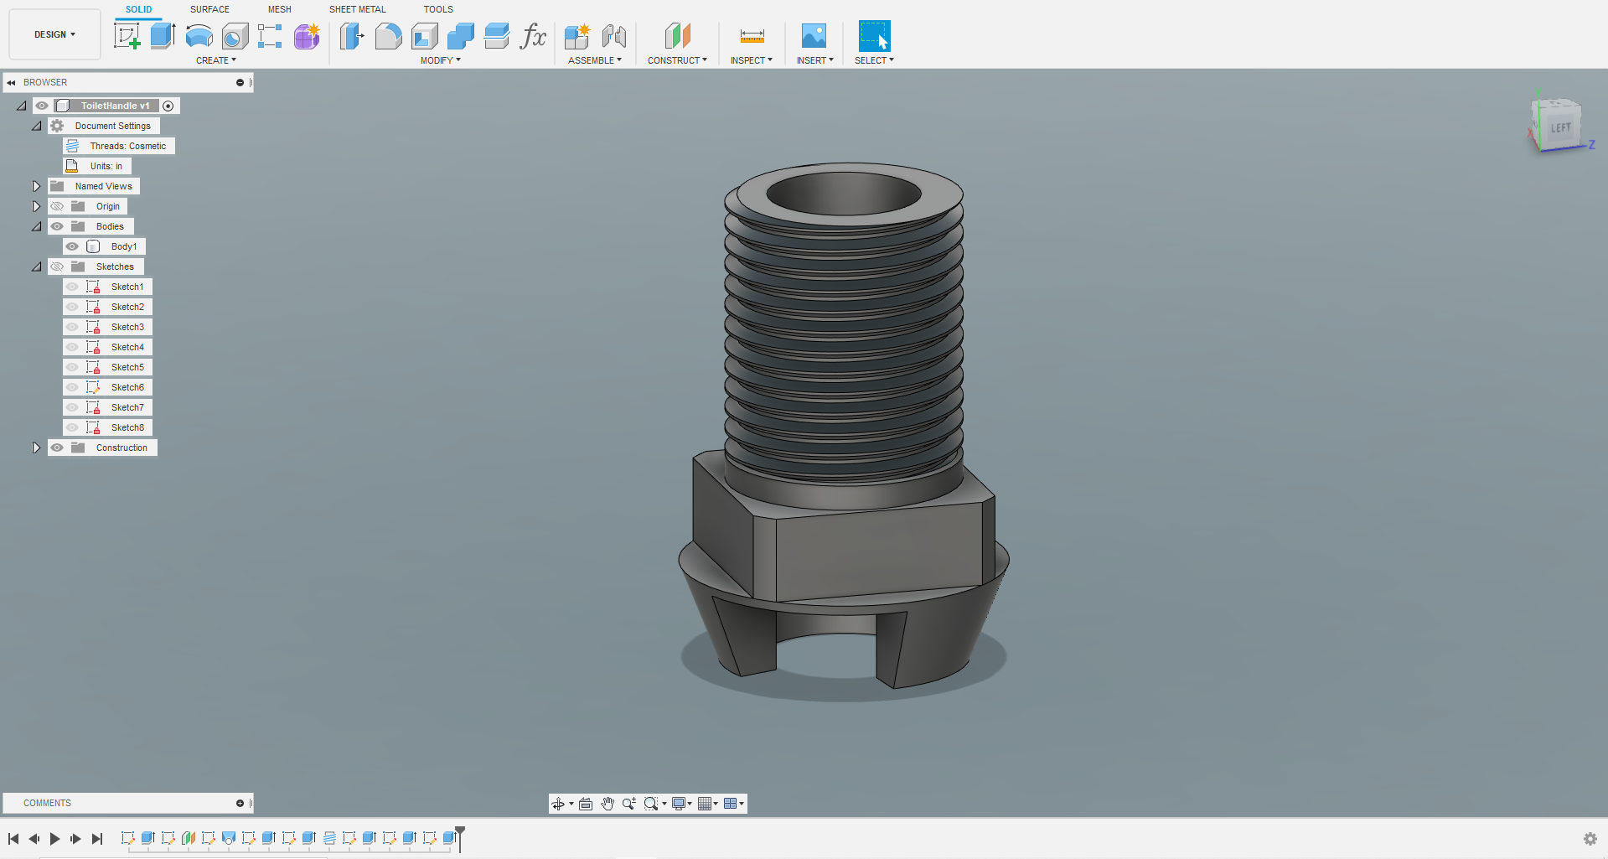Image resolution: width=1608 pixels, height=859 pixels.
Task: Open Change Parameters (fx) dialog
Action: pos(533,36)
